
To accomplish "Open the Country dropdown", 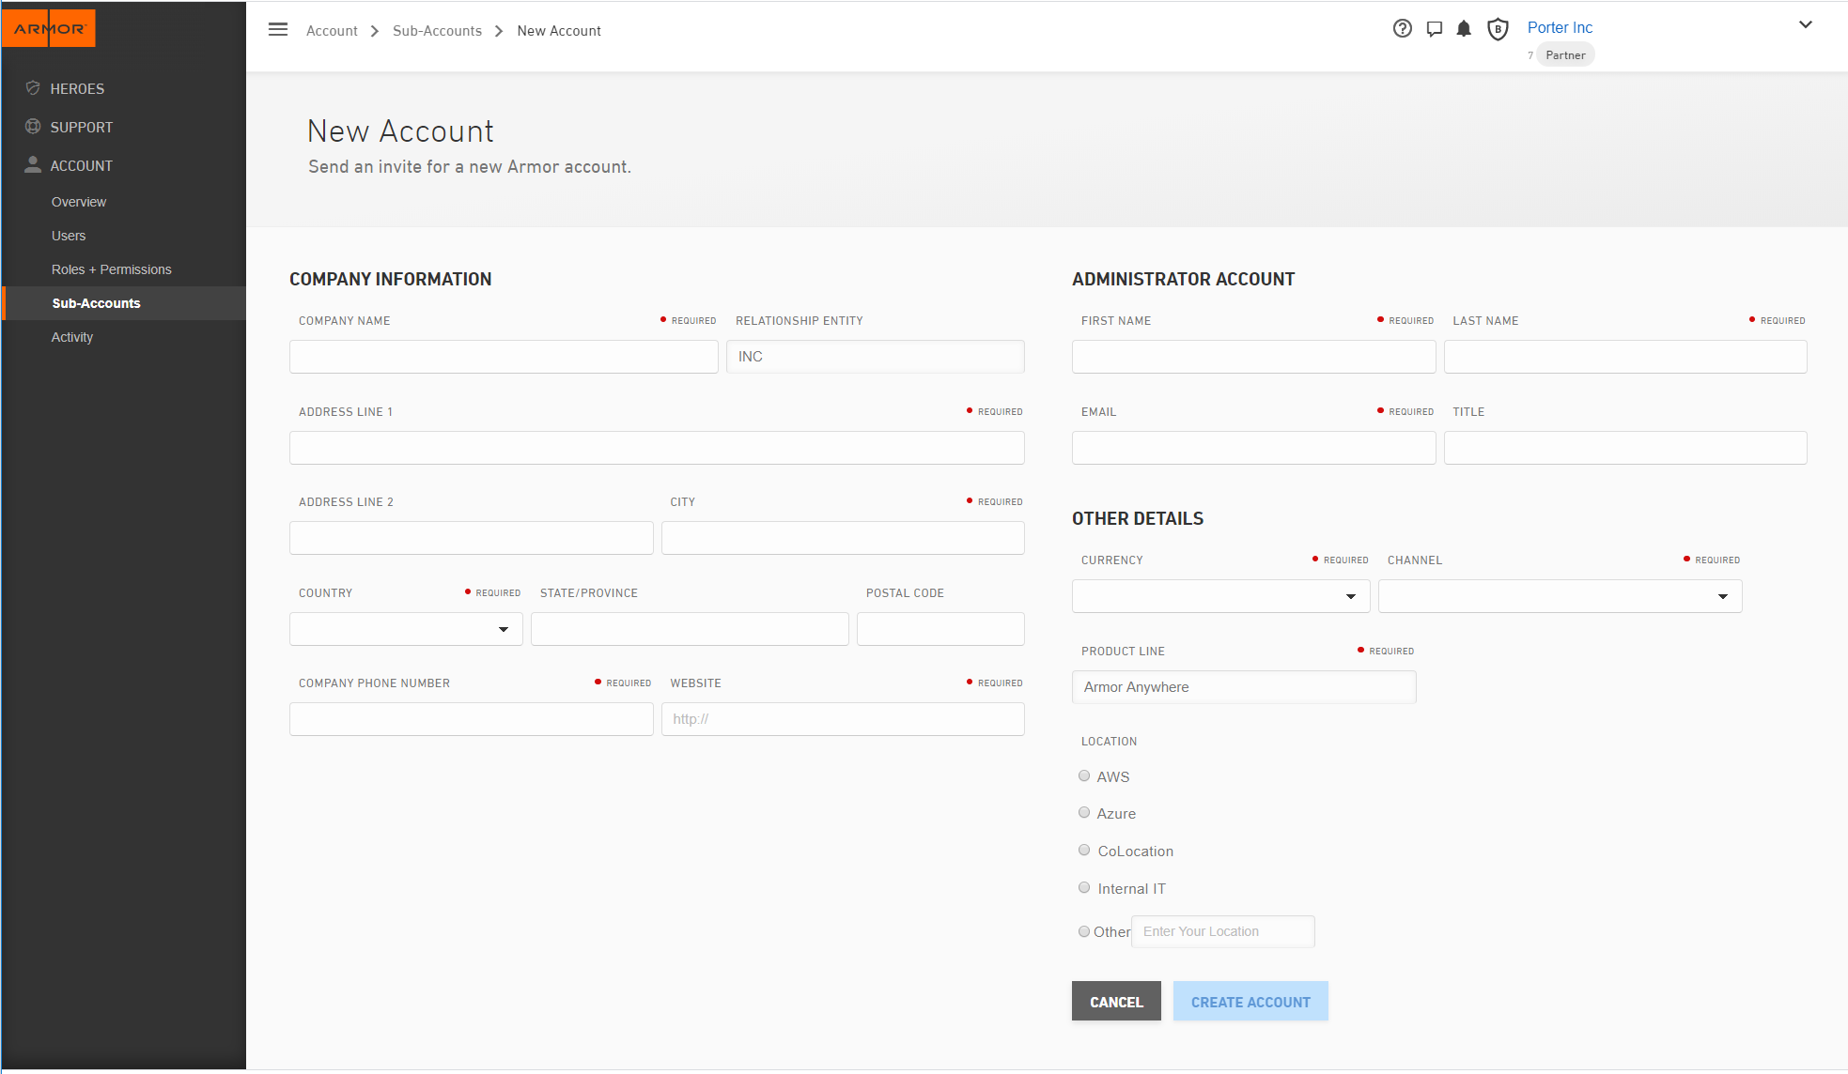I will coord(406,629).
